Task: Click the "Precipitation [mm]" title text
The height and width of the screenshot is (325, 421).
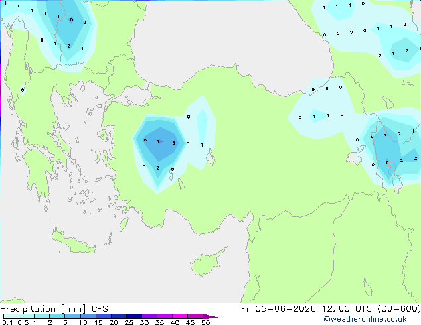Action: [x=42, y=309]
